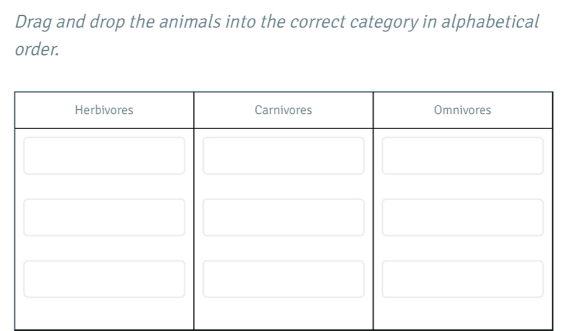Viewport: 564px width, 331px height.
Task: Click the Herbivores column header
Action: (105, 110)
